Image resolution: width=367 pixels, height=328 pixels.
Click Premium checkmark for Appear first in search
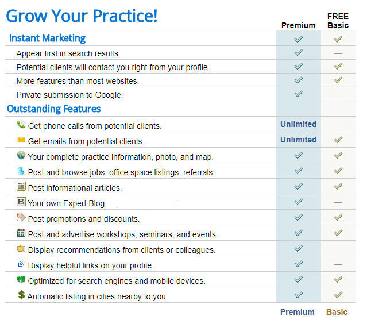tap(299, 52)
